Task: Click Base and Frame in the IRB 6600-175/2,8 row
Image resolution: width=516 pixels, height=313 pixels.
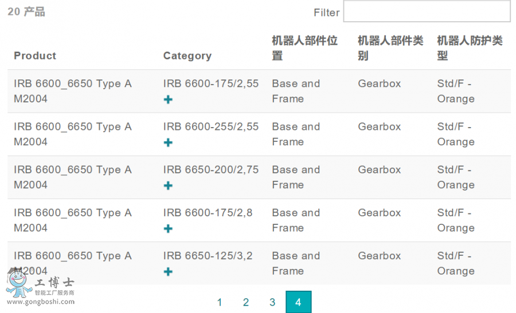Action: 296,220
